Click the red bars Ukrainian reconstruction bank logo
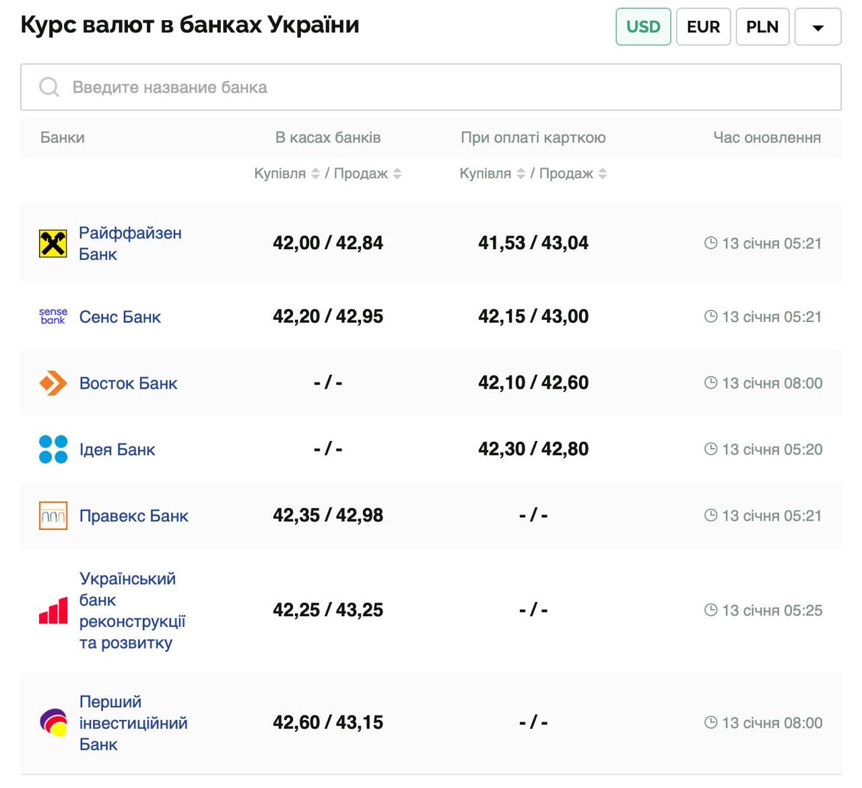This screenshot has width=862, height=788. pos(53,611)
